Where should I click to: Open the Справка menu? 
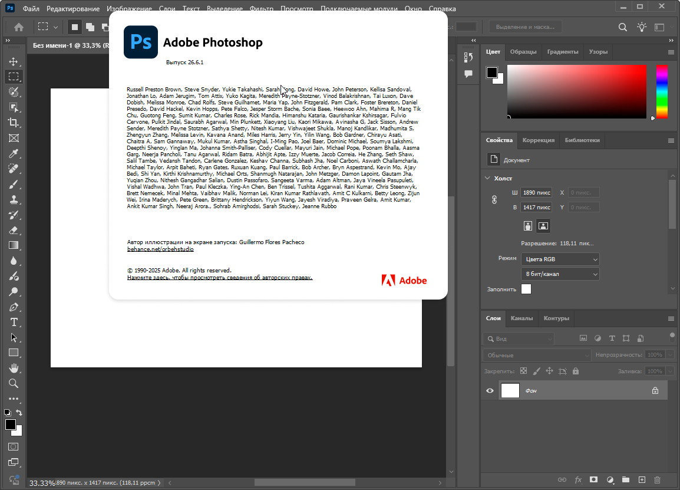click(442, 9)
